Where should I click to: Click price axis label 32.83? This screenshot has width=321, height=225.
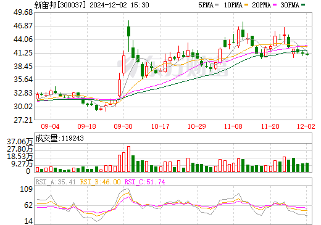pyautogui.click(x=23, y=93)
